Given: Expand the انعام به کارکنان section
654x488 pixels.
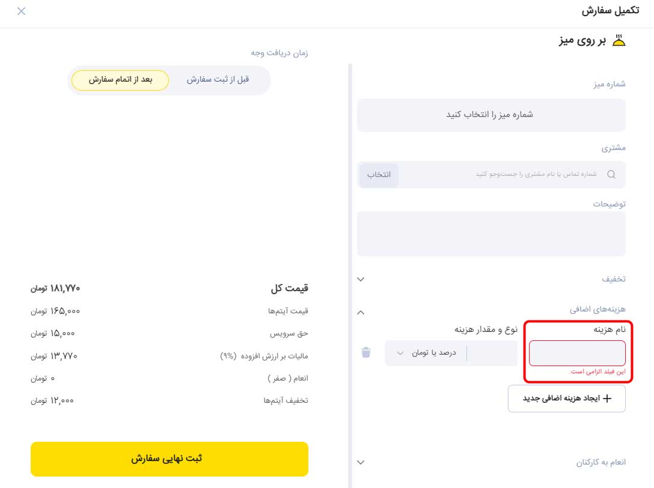Looking at the screenshot, I should (361, 462).
